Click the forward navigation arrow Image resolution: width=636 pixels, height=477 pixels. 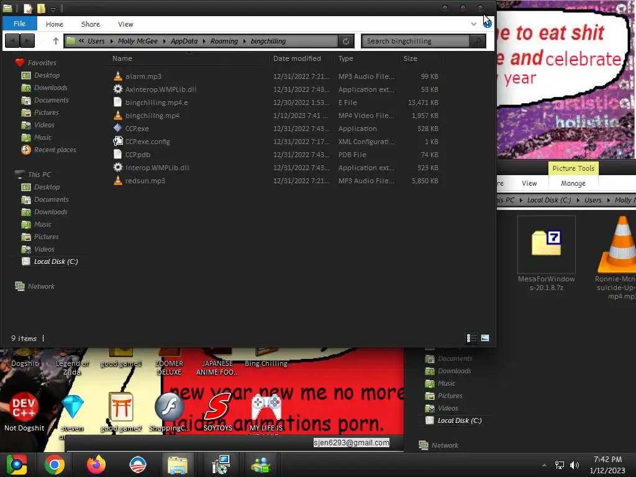27,41
